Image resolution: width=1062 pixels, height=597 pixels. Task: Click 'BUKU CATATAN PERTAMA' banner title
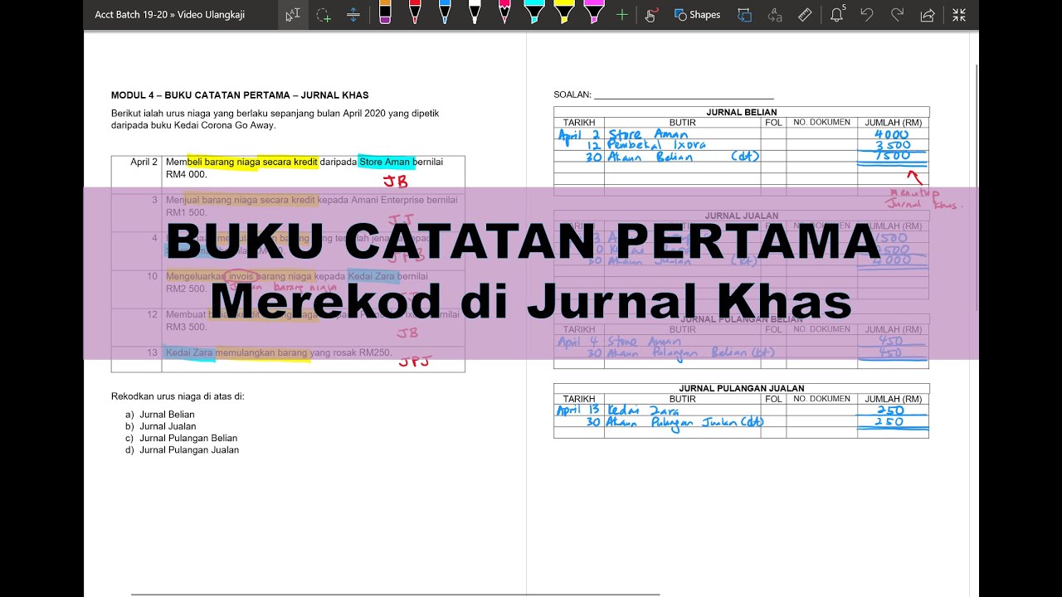coord(523,240)
